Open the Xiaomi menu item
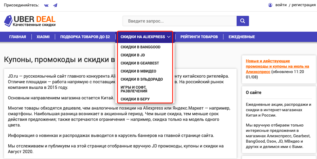The image size is (317, 159). pos(43,37)
